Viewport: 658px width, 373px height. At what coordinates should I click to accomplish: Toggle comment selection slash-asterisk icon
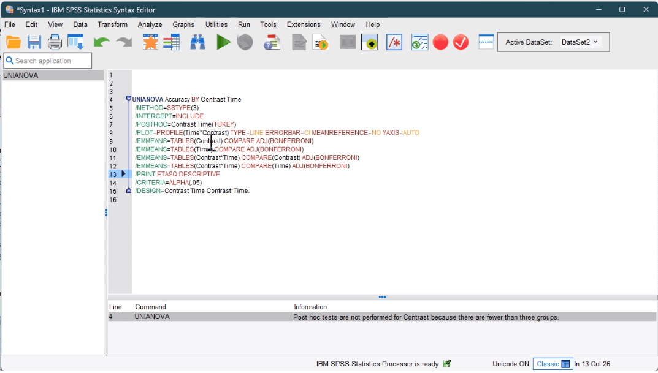point(394,42)
